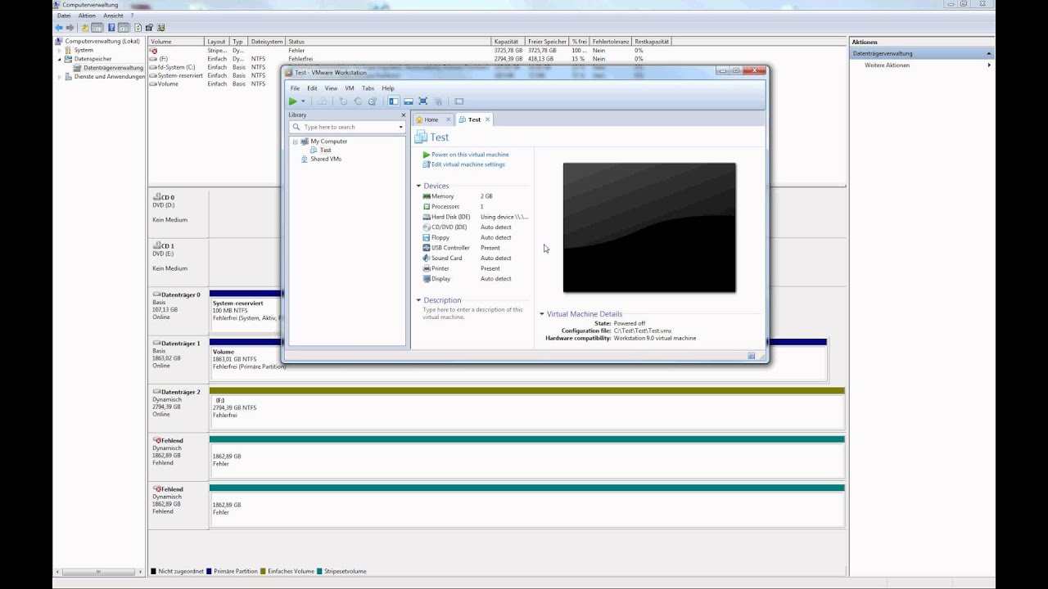This screenshot has height=589, width=1048.
Task: Click the revert to snapshot toolbar icon
Action: pos(358,101)
